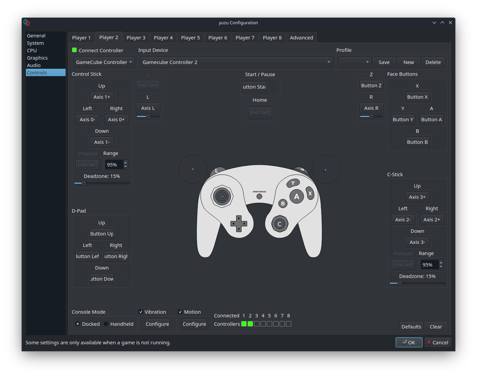Screen dimensions: 477x377
Task: Remap D-Pad Up Button Up mapping
Action: pos(102,233)
